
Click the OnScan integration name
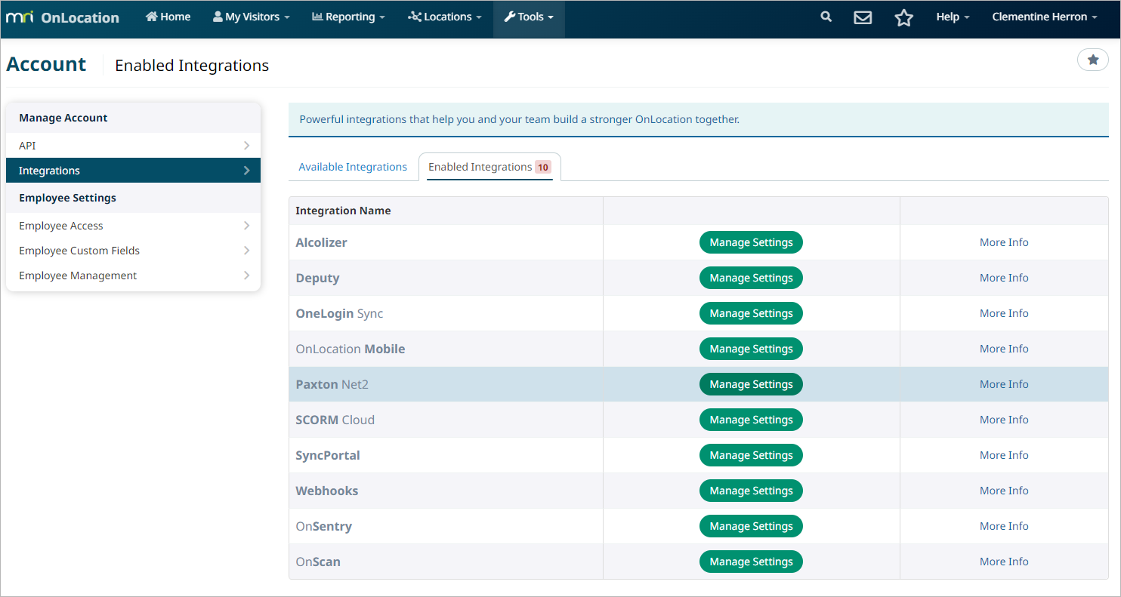(x=318, y=562)
